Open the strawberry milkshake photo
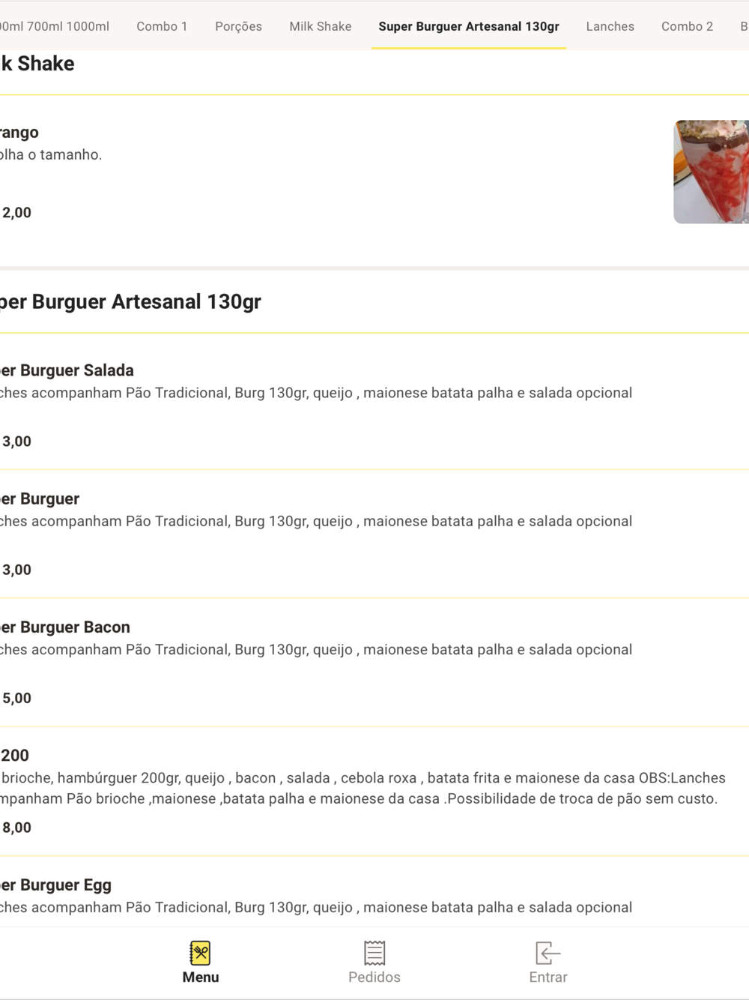The image size is (749, 1000). 711,172
